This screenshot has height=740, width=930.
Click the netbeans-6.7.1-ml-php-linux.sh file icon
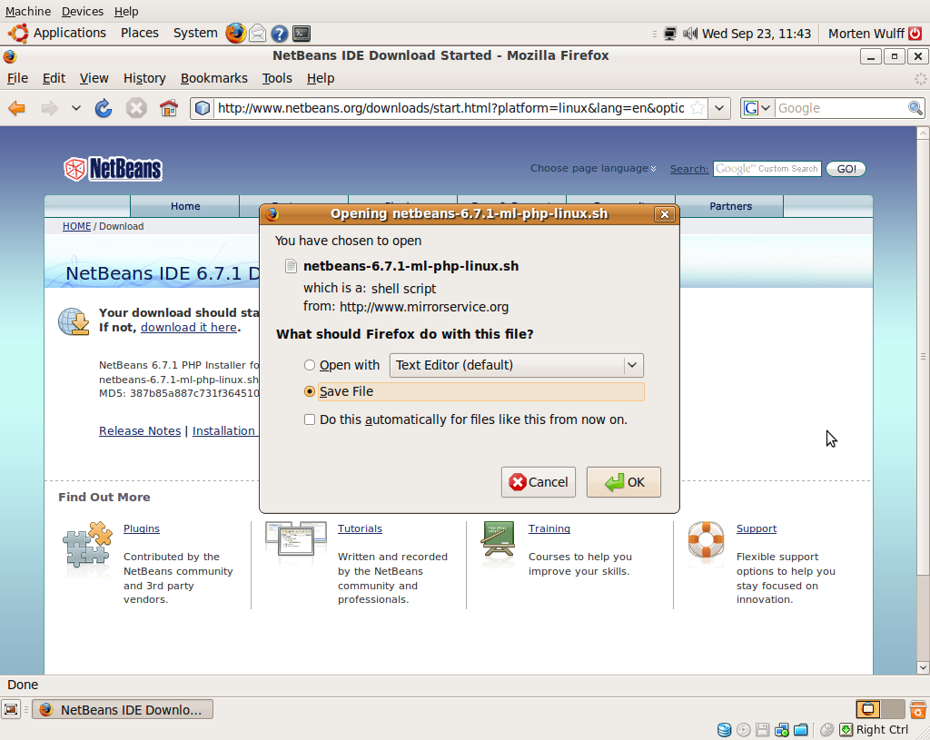point(291,266)
